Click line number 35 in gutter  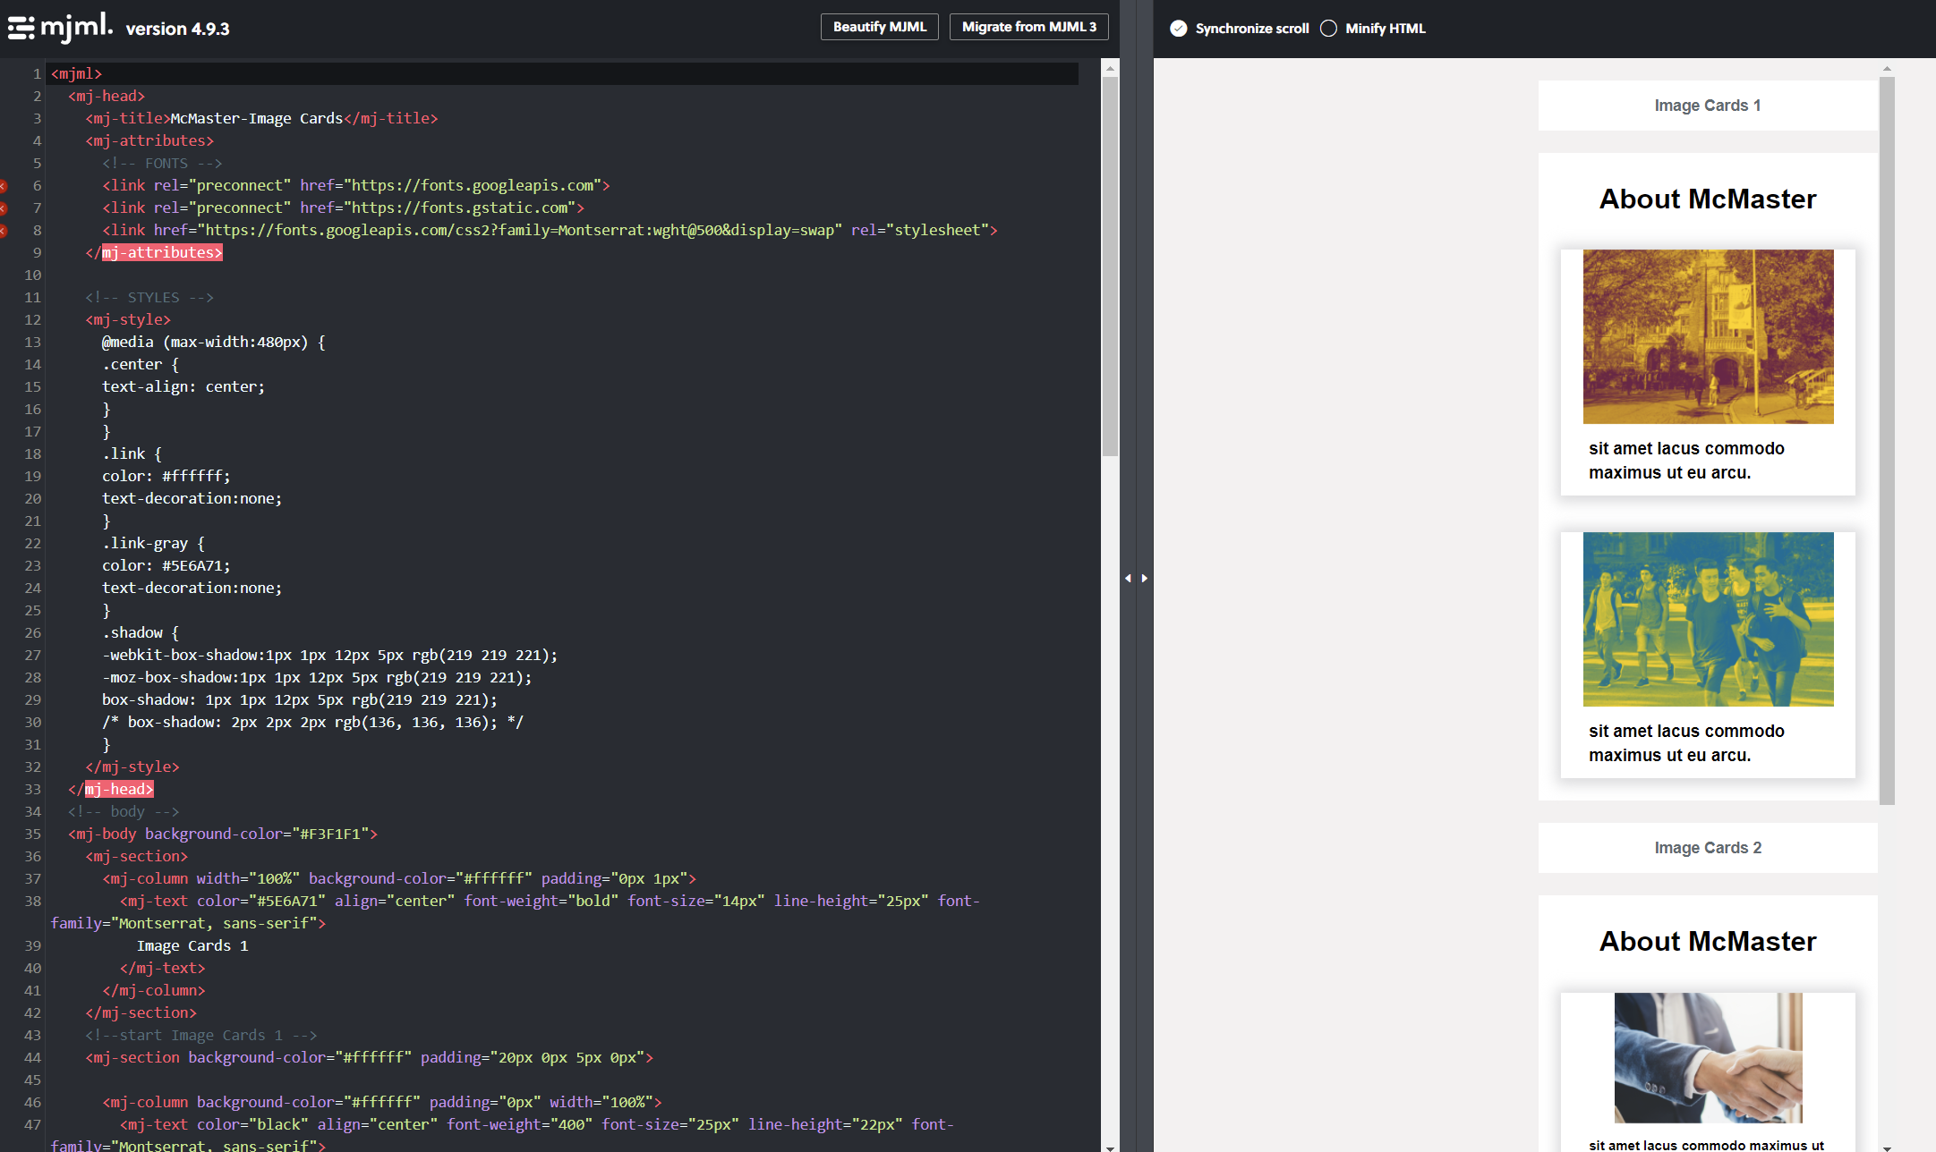(x=33, y=834)
